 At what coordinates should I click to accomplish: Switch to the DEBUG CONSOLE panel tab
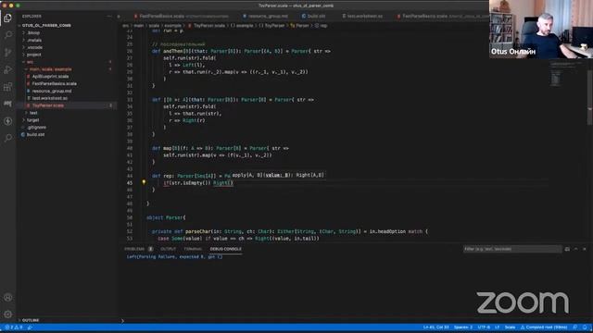tap(226, 249)
